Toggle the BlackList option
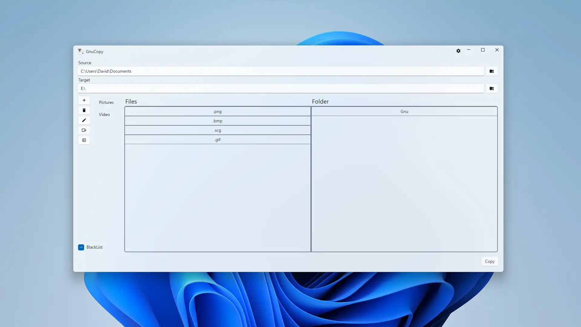 pos(80,247)
